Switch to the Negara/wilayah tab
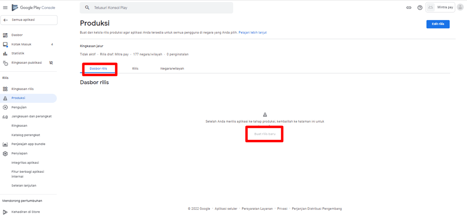This screenshot has height=216, width=467. click(x=172, y=69)
